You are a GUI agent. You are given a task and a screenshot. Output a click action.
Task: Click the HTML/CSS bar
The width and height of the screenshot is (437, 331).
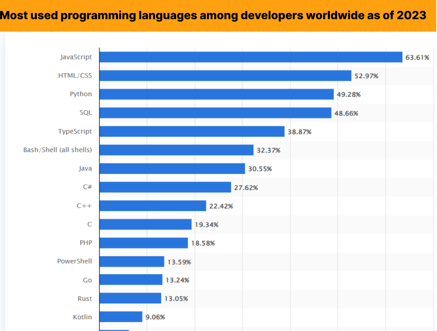(225, 76)
